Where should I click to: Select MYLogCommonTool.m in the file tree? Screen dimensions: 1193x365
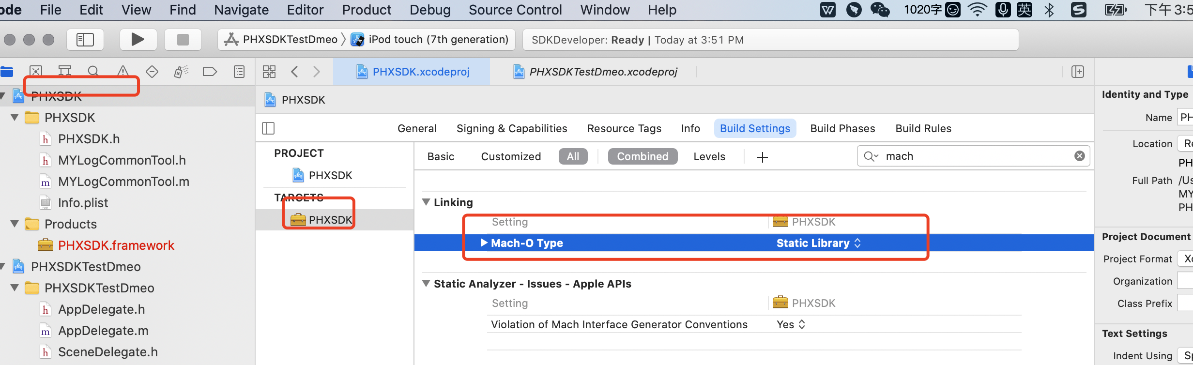[x=123, y=182]
